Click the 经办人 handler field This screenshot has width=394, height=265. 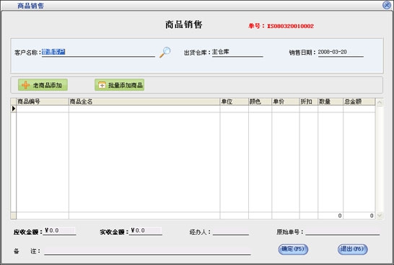pos(231,231)
